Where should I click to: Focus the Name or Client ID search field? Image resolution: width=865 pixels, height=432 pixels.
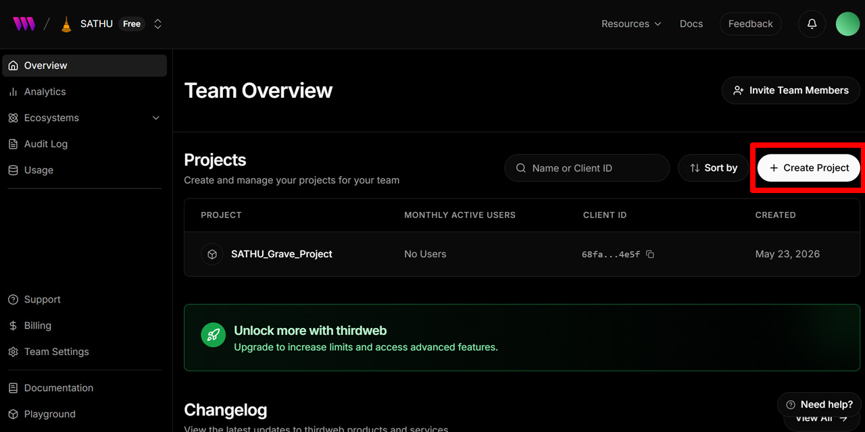coord(587,168)
